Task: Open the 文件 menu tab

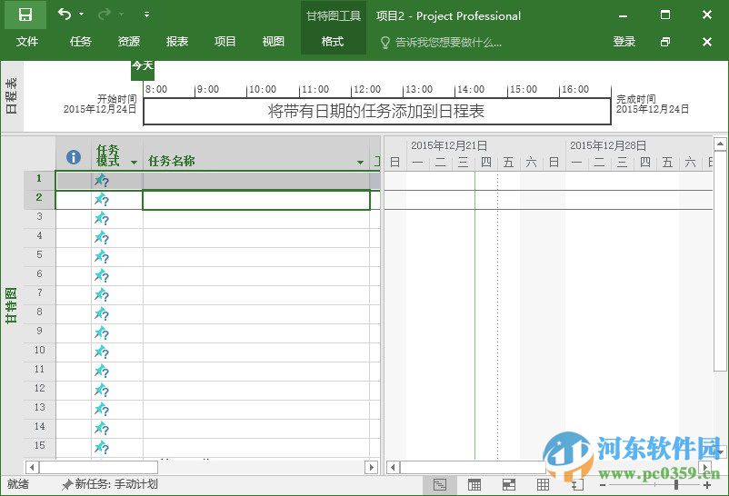Action: pyautogui.click(x=27, y=42)
